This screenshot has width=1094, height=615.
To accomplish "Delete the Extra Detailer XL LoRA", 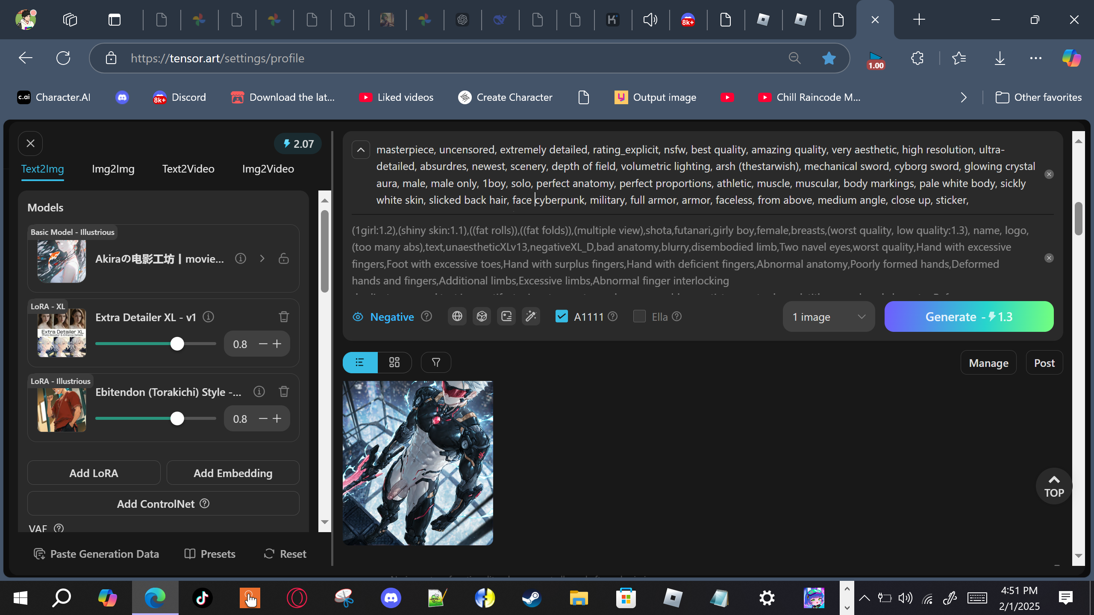I will pos(284,316).
